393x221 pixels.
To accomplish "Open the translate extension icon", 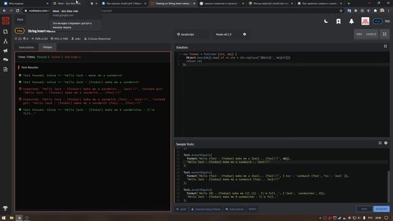I will 349,11.
